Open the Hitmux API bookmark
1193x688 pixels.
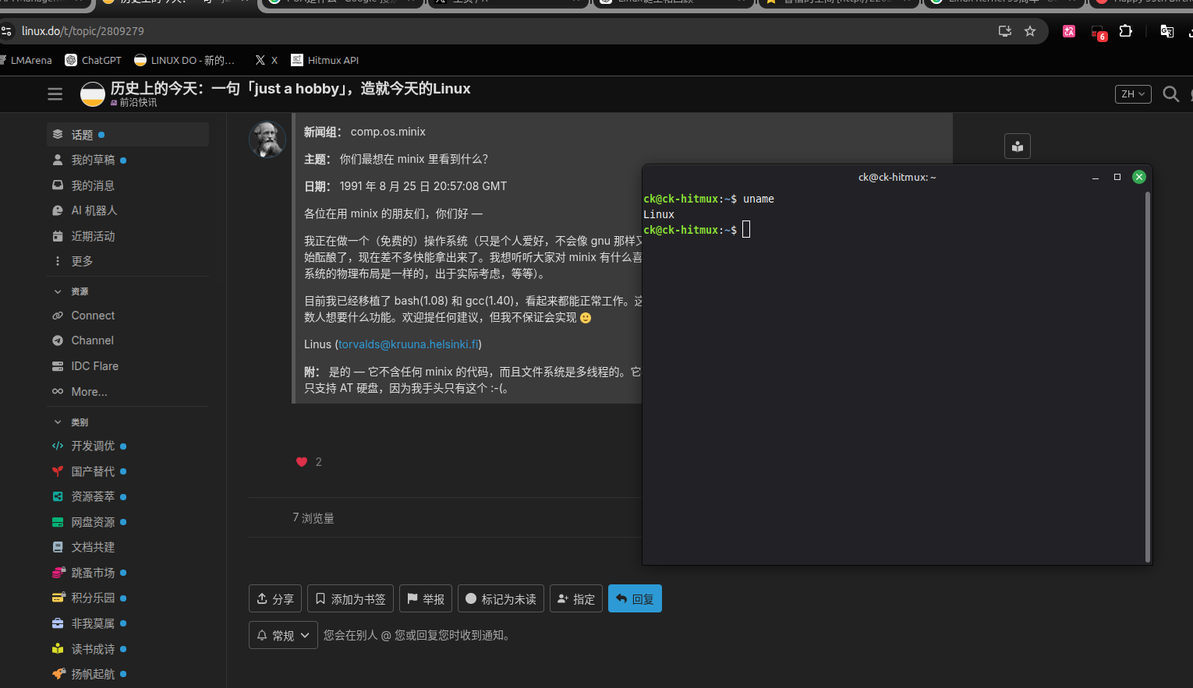click(x=325, y=60)
